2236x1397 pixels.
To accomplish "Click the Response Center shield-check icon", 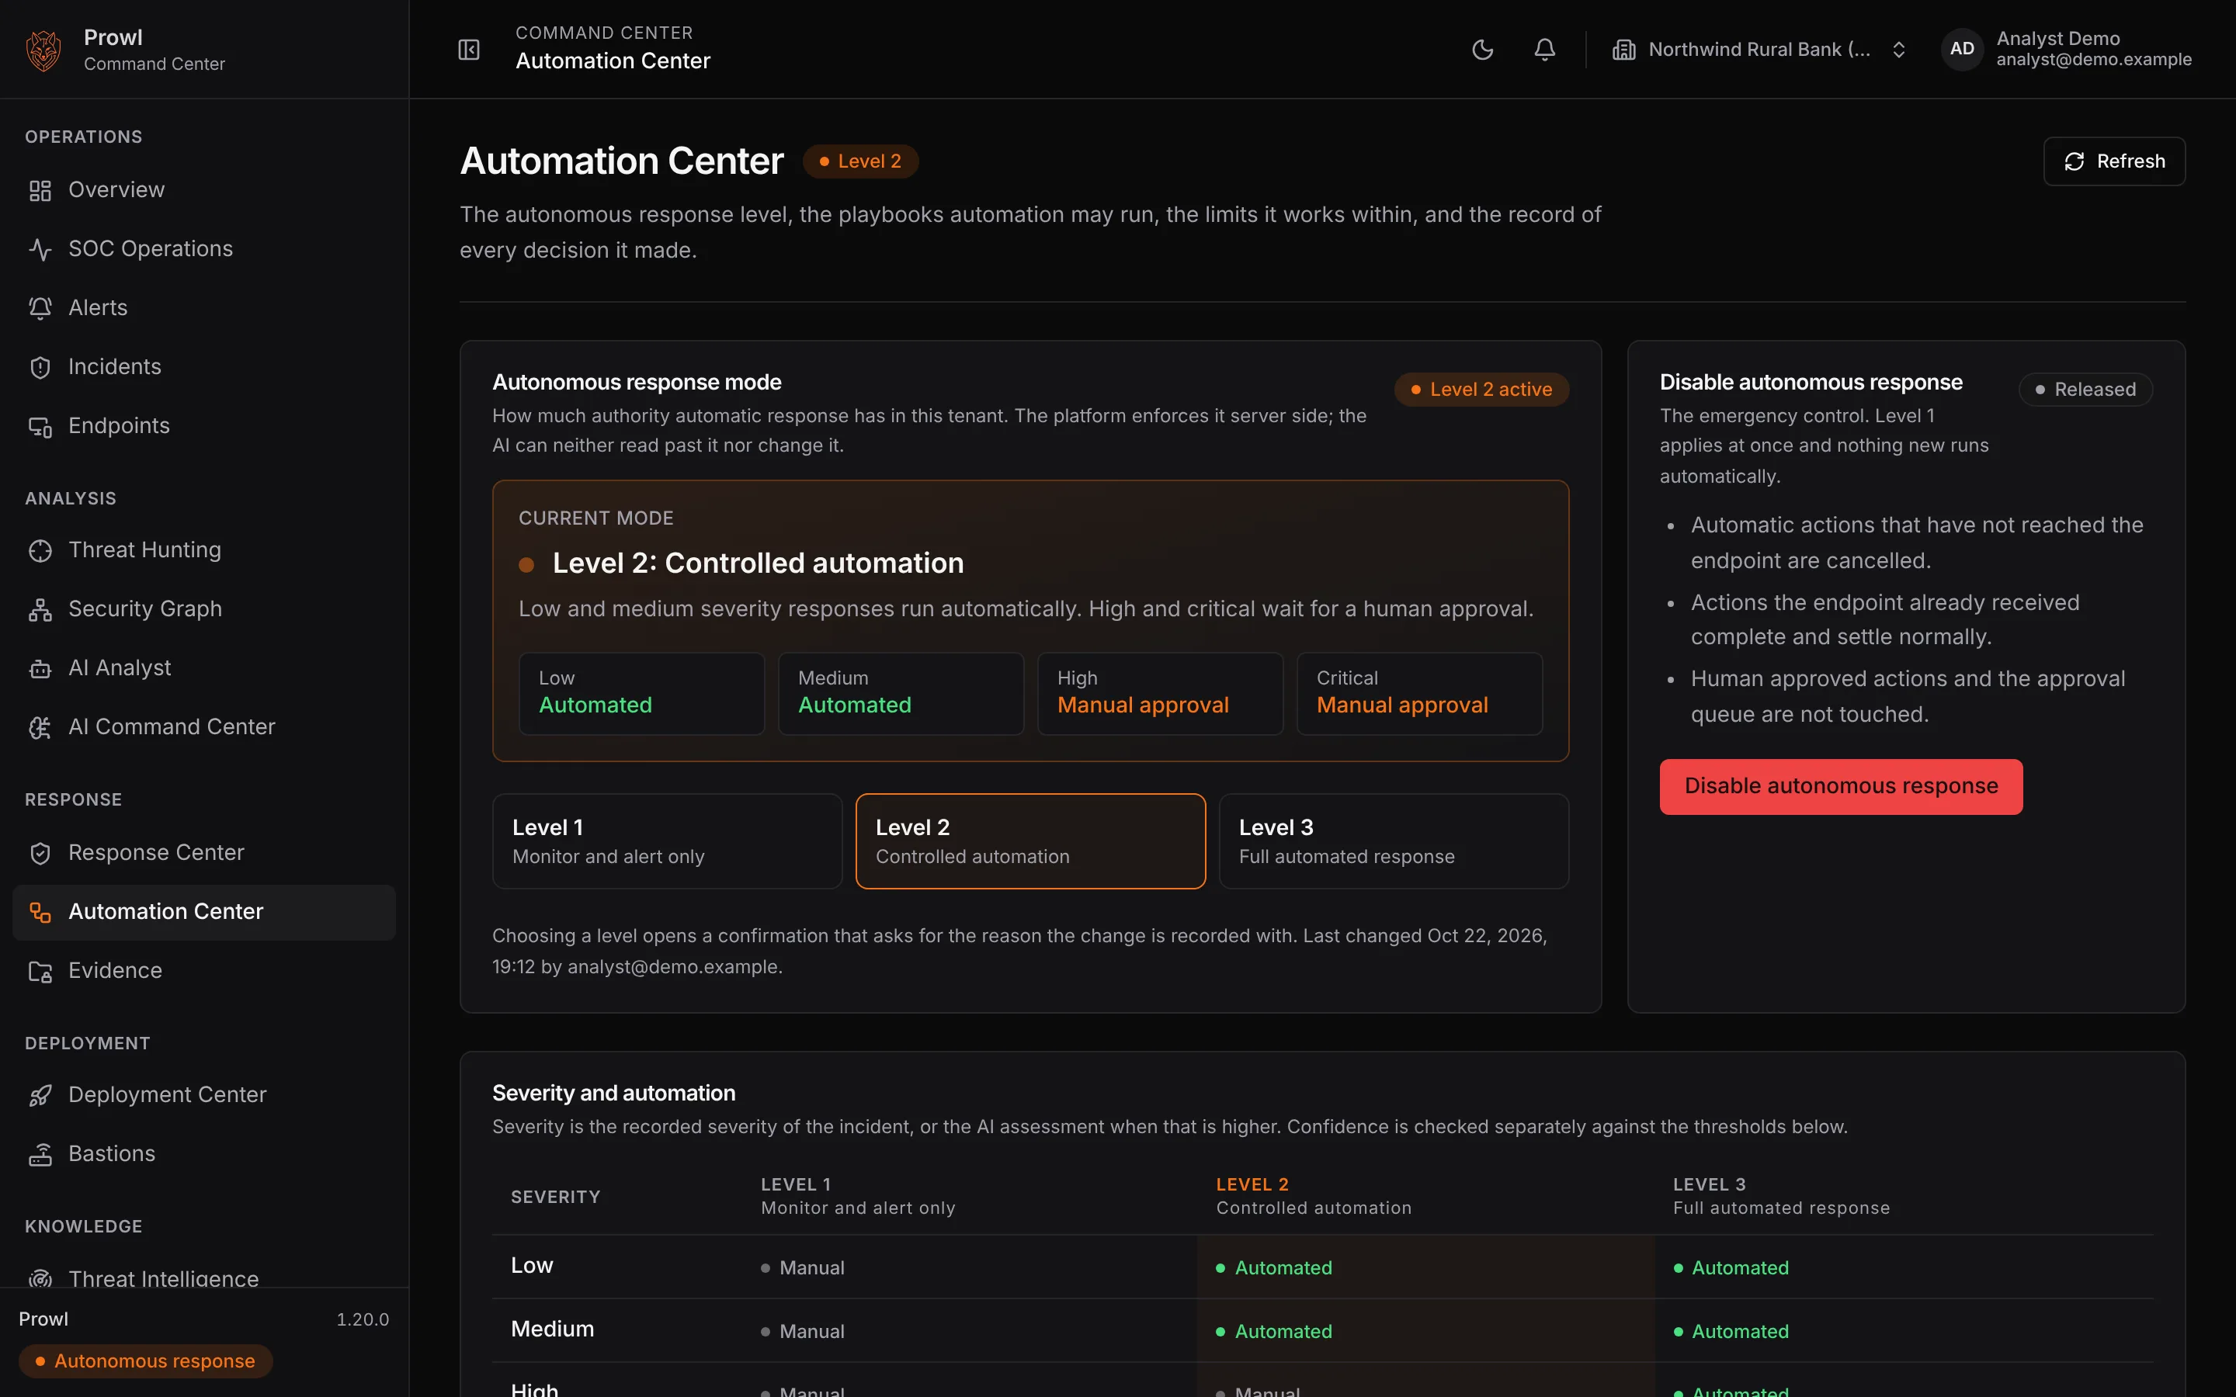I will [40, 853].
